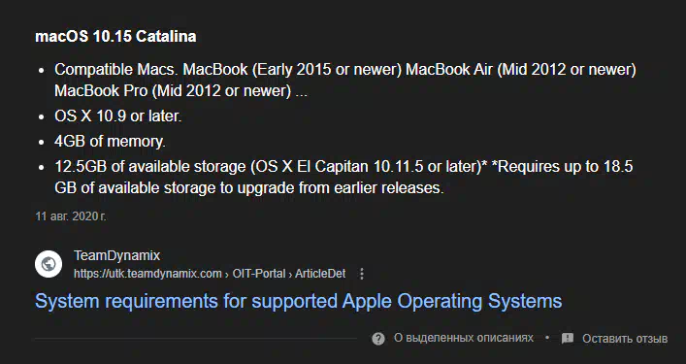Click the macOS 10.15 Catalina heading

tap(115, 36)
